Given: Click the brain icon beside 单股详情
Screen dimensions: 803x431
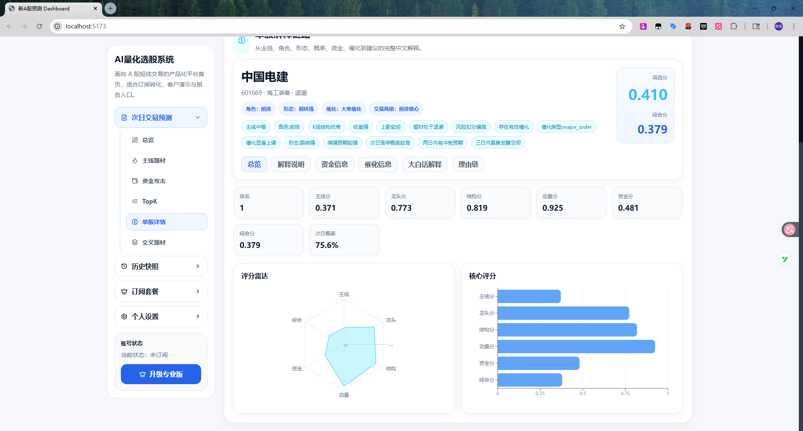Looking at the screenshot, I should [x=135, y=222].
